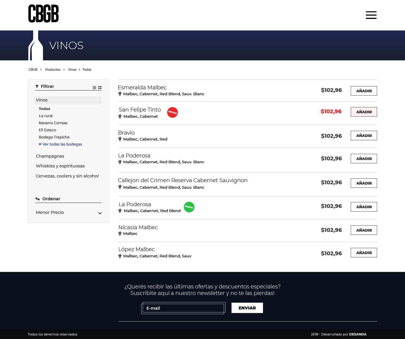Filter by Bodega Trapiche winery

54,137
